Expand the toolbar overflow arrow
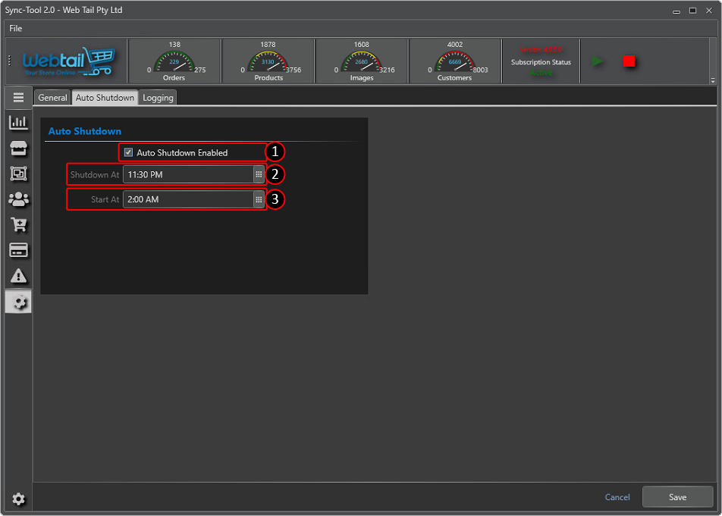 click(x=712, y=80)
